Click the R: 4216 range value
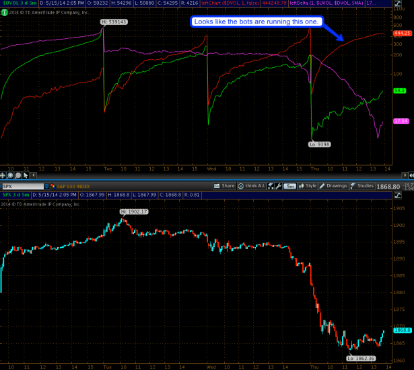Viewport: 414px width, 370px height. 189,3
